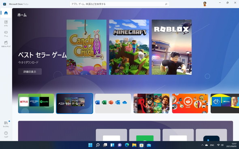Click the ベスト セラー ゲーム hero title
239x149 pixels.
(43, 55)
